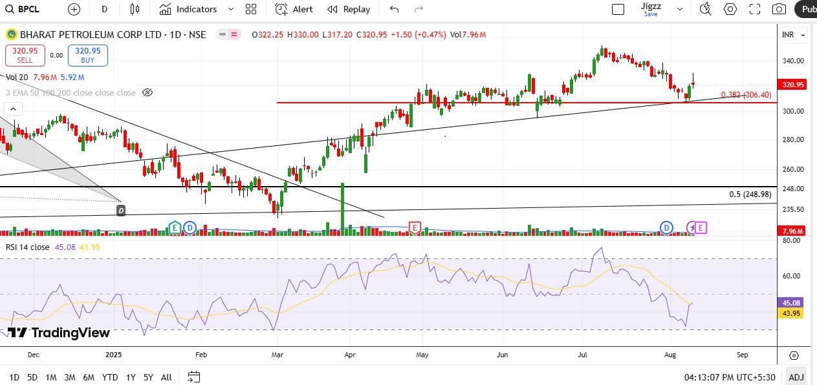Click the SELL 320.95 button
Screen dimensions: 817x385
tap(25, 55)
